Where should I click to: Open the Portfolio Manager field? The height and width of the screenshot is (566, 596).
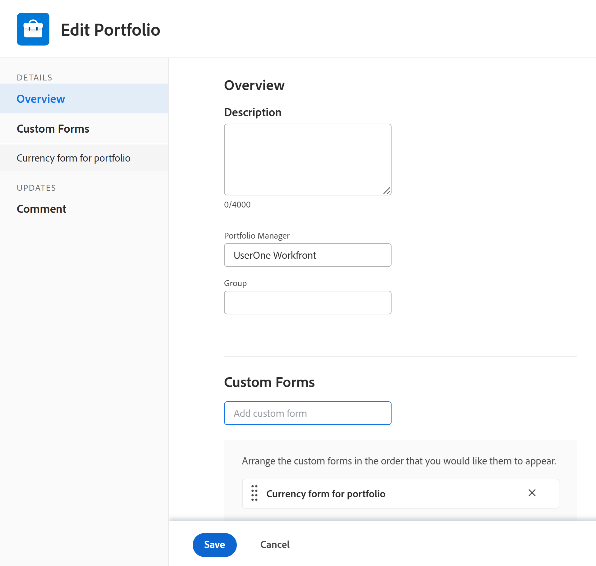coord(307,255)
